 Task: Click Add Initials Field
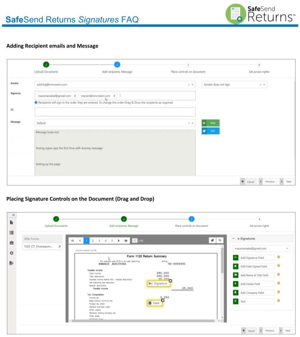point(254,284)
